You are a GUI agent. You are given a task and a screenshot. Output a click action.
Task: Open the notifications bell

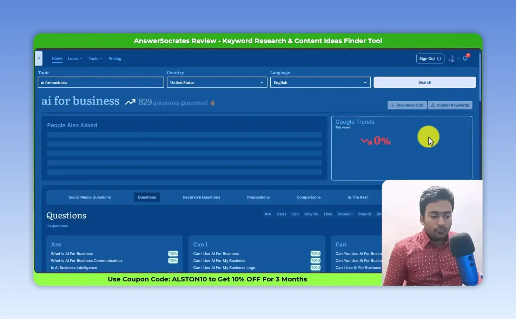pos(465,59)
